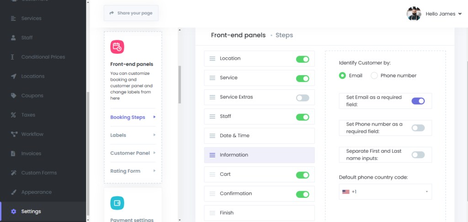Click the teal Payment settings wallet icon
Screen dimensions: 468x222
click(x=117, y=203)
